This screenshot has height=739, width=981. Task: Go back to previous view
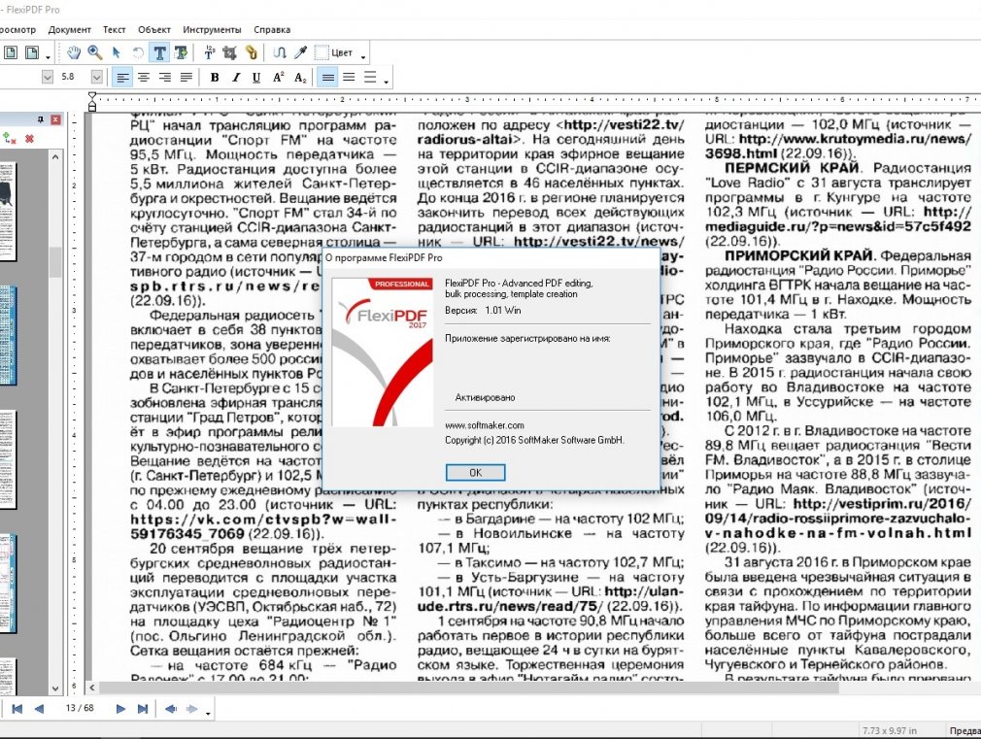[x=170, y=708]
